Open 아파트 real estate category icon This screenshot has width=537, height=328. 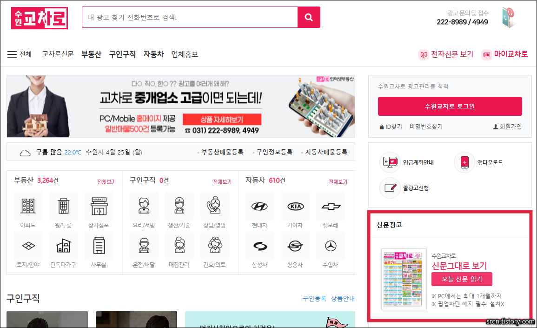[28, 206]
